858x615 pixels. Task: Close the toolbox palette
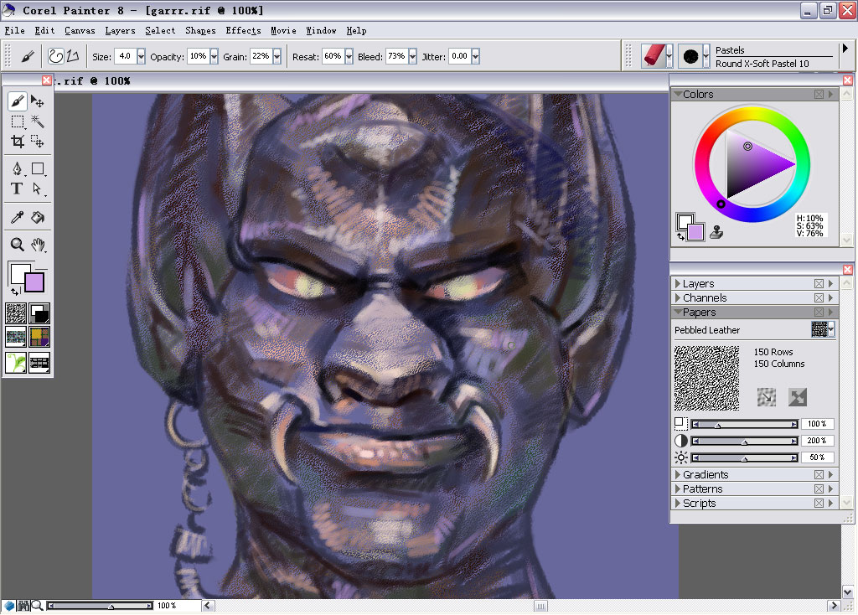(x=47, y=80)
